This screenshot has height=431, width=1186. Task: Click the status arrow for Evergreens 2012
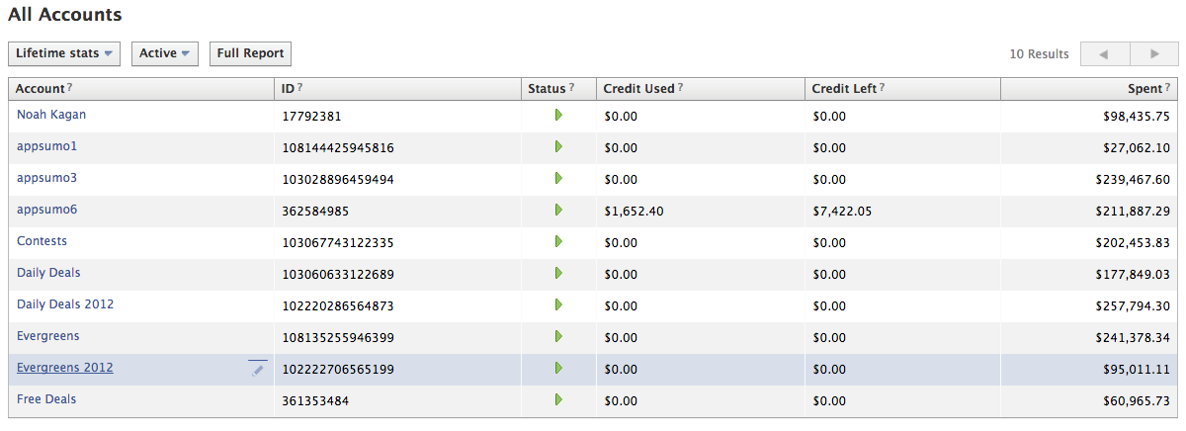[558, 369]
